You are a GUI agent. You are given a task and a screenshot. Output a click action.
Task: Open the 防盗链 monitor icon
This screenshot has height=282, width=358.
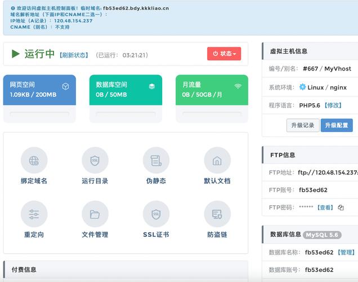pos(217,214)
